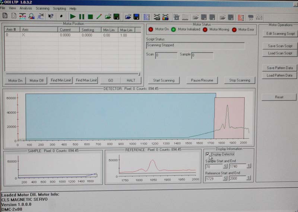
Task: Click the second document page icon in the toolbar
Action: click(14, 16)
